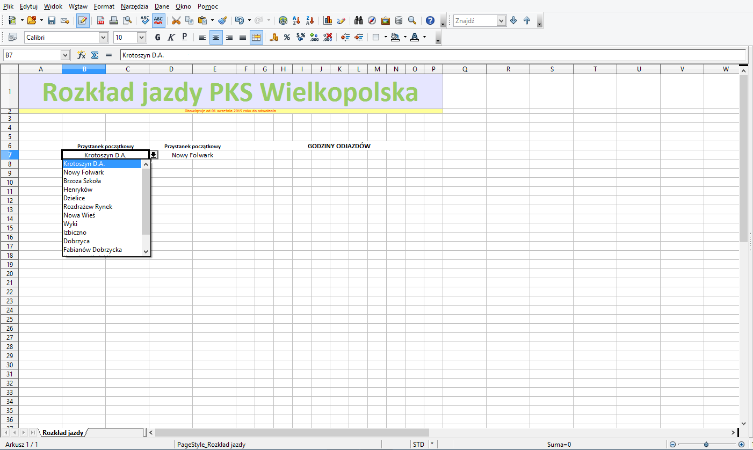Increase indent icon
The image size is (753, 450).
pyautogui.click(x=359, y=37)
